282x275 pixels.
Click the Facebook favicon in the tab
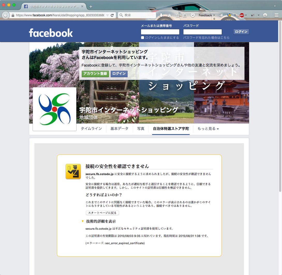click(26, 6)
